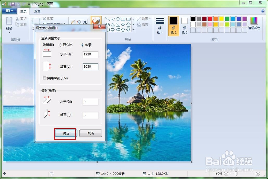Screen dimensions: 268x179
Task: Select the Fill with color bucket tool
Action: pyautogui.click(x=79, y=22)
